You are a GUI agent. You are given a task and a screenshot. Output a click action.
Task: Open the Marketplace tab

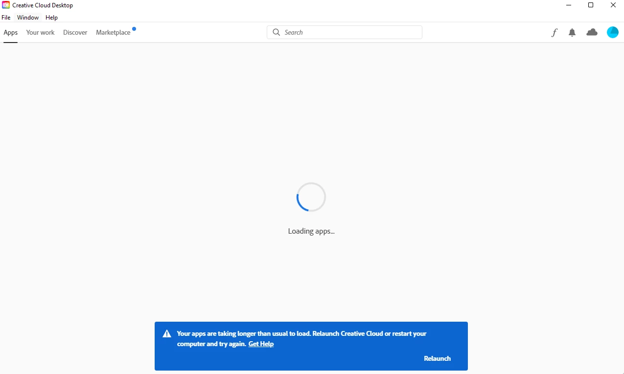tap(113, 33)
